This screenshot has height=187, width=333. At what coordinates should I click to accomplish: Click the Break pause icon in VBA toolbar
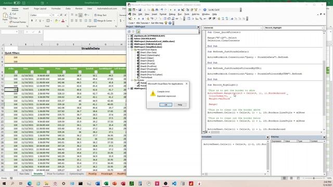(x=175, y=10)
